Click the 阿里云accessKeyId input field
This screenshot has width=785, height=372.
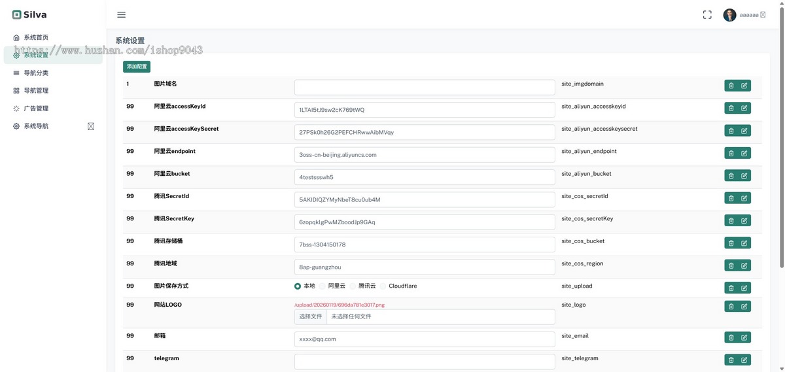tap(425, 110)
